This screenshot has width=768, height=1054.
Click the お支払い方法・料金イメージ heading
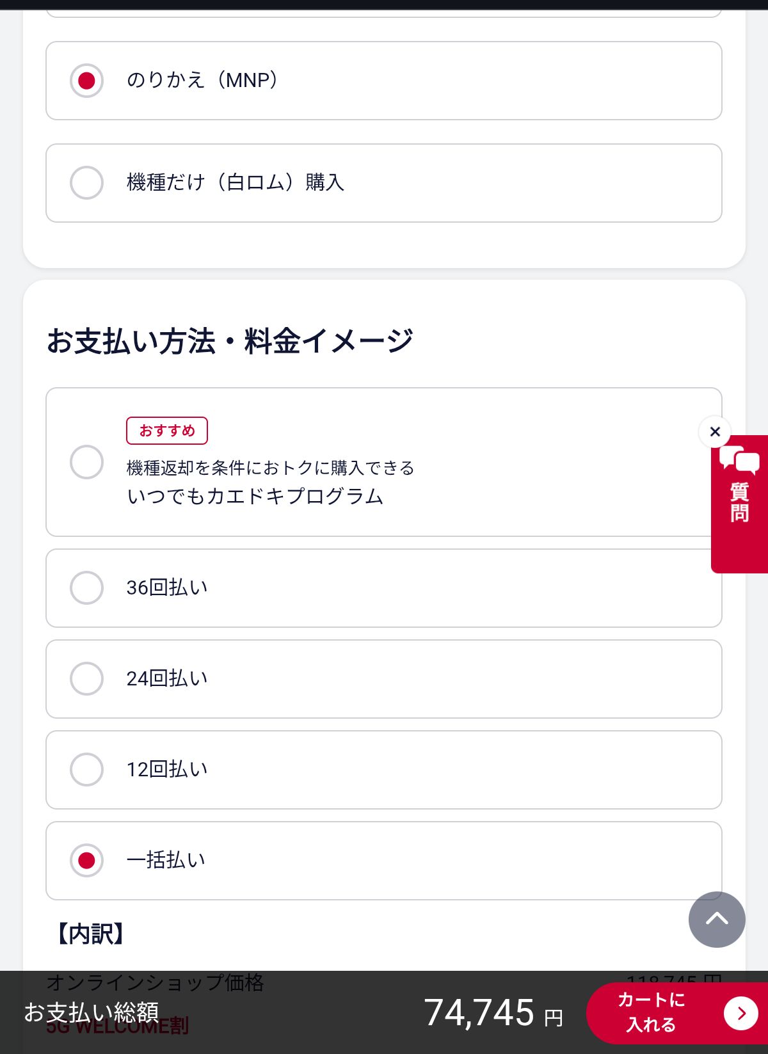[x=230, y=340]
